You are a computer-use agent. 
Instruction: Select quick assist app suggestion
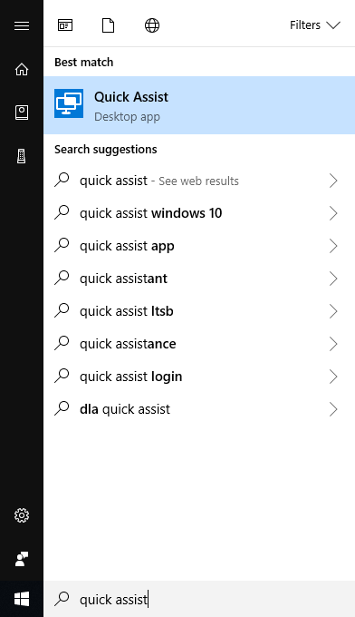point(199,246)
